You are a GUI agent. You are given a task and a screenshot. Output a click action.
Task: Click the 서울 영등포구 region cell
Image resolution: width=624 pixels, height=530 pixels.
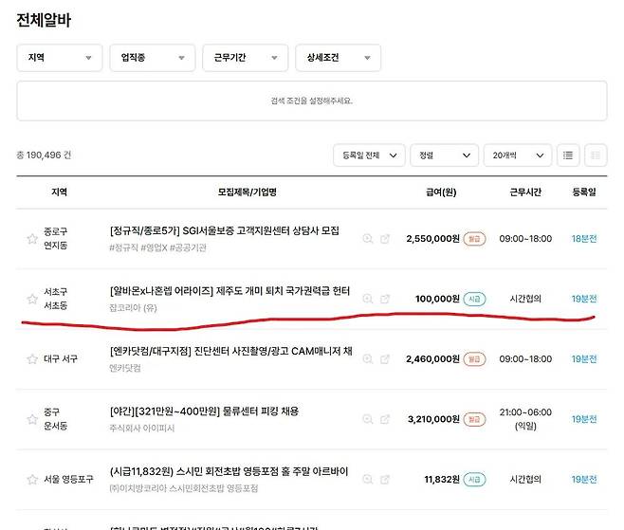68,479
